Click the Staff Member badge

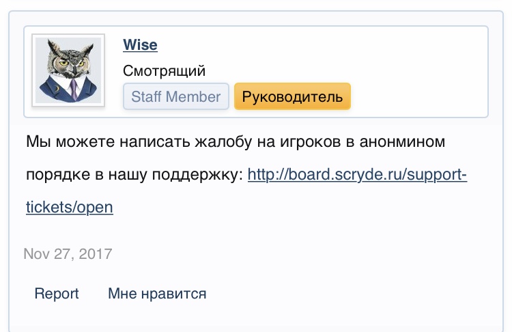pyautogui.click(x=175, y=96)
